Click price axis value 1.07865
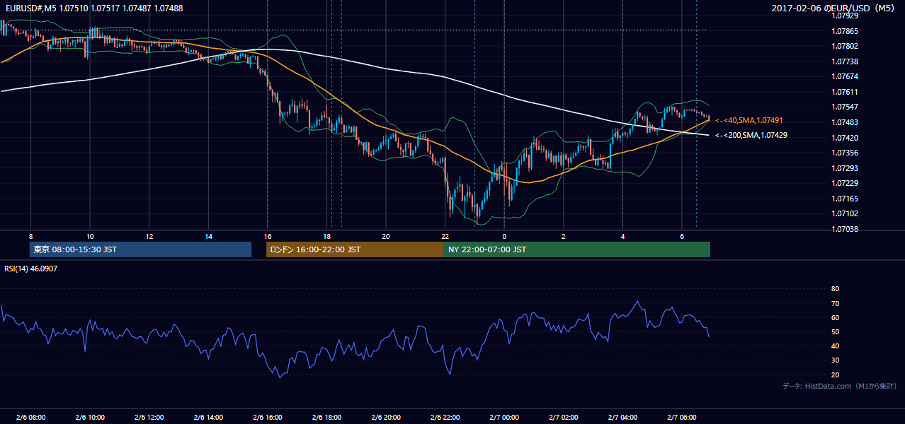 tap(846, 31)
